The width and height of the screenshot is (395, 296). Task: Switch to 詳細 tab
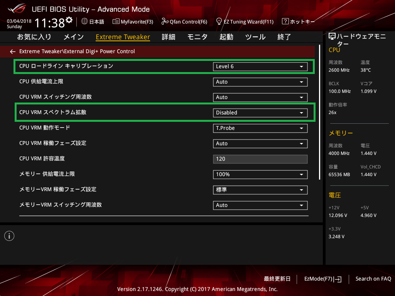(169, 37)
